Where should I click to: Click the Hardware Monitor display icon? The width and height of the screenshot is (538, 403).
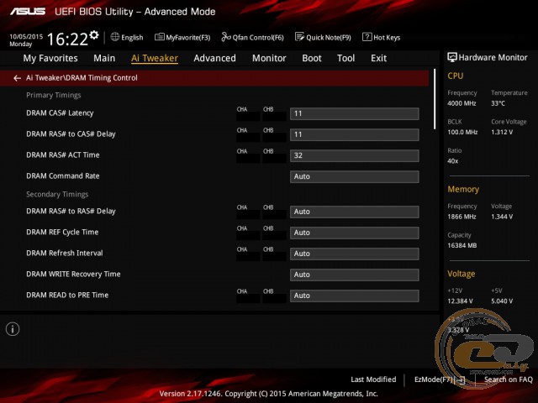452,57
